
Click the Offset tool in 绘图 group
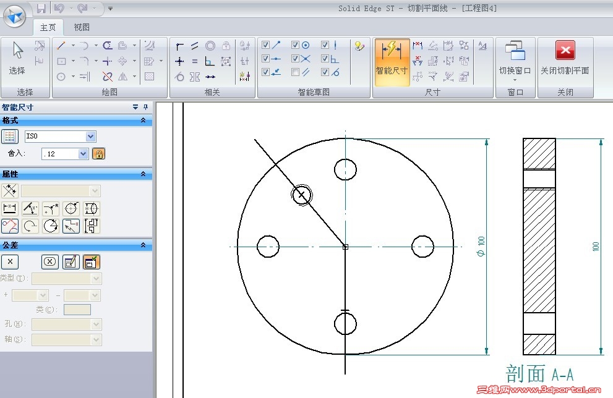point(122,46)
